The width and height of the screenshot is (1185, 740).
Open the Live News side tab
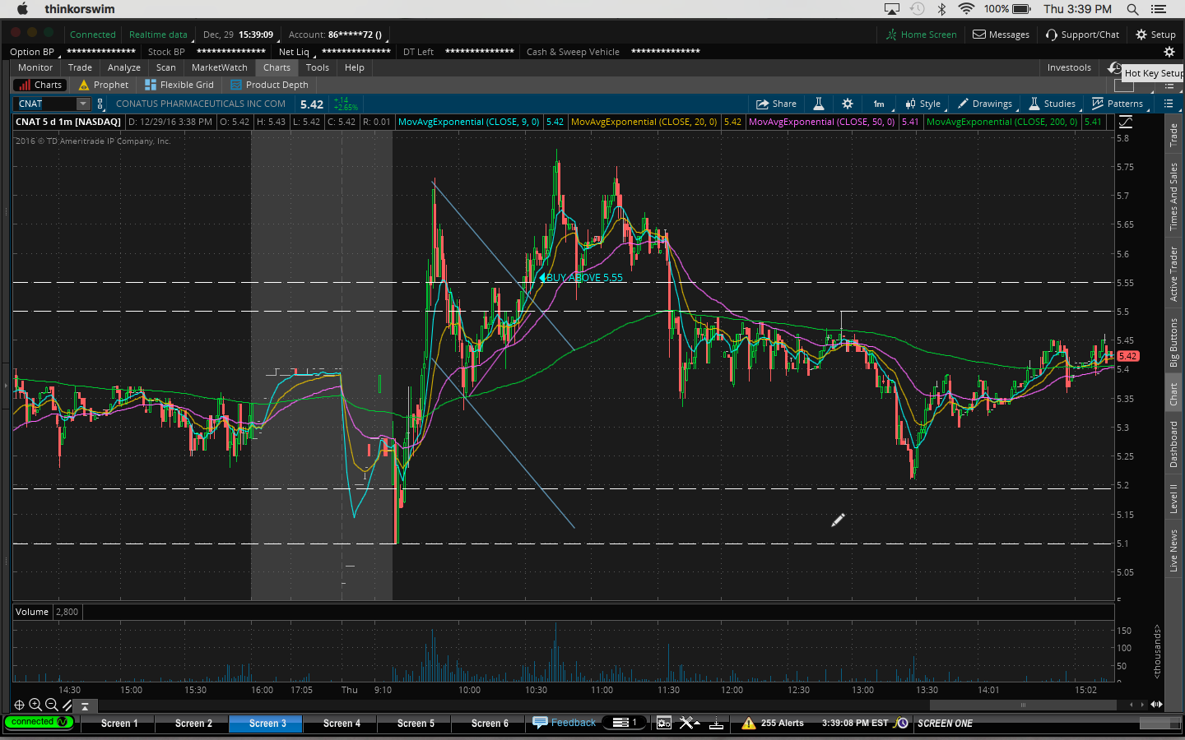[x=1173, y=550]
